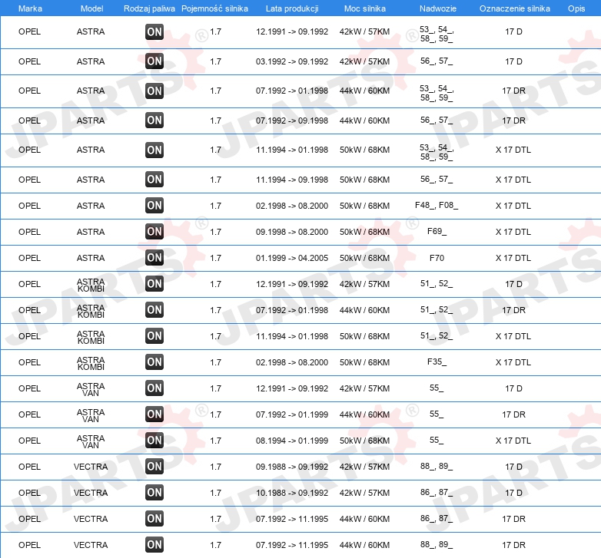Click the Rodzaj paliwa column header
The image size is (601, 558).
pyautogui.click(x=149, y=8)
